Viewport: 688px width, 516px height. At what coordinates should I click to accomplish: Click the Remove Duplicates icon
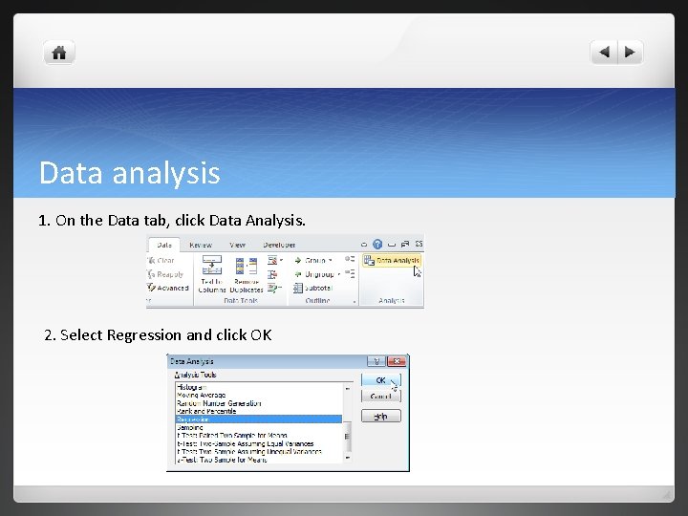coord(247,267)
